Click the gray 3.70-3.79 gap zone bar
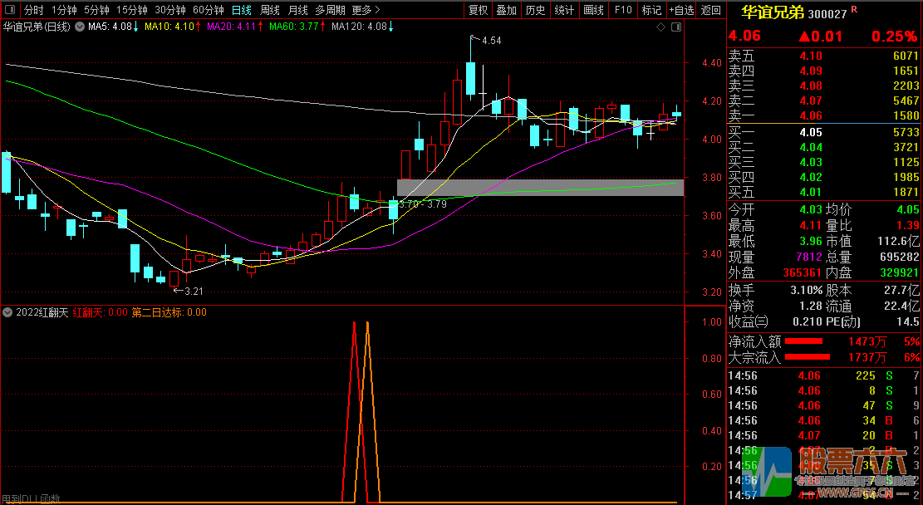The height and width of the screenshot is (505, 923). [540, 188]
